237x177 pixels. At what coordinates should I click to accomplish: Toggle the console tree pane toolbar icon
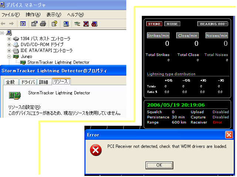[x=23, y=24]
